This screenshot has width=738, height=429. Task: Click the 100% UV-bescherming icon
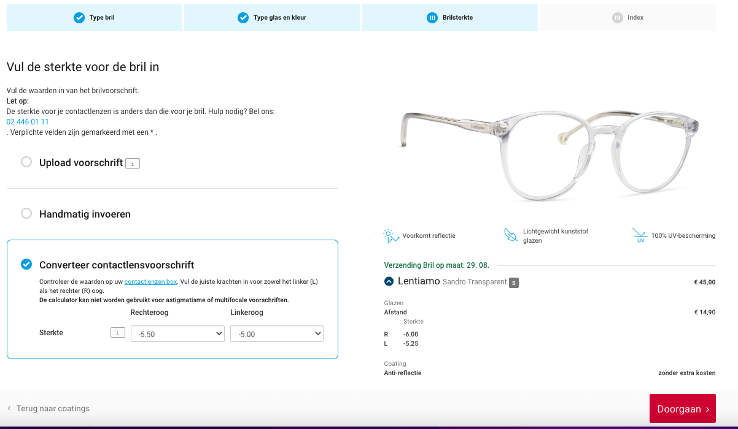[x=640, y=235]
